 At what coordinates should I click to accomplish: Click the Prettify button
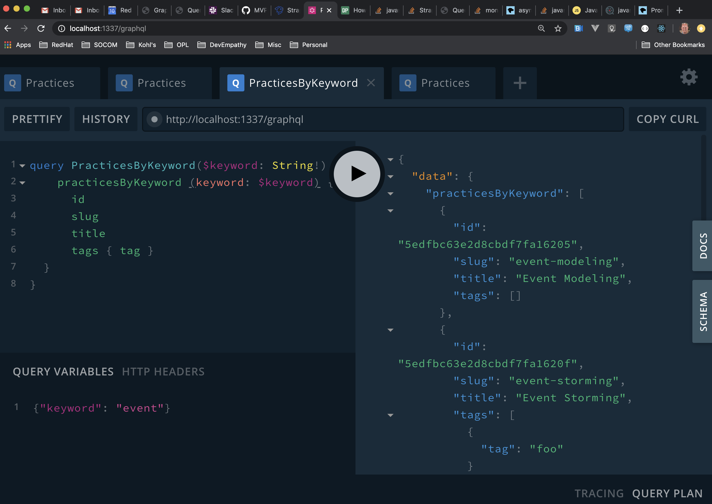(x=37, y=119)
